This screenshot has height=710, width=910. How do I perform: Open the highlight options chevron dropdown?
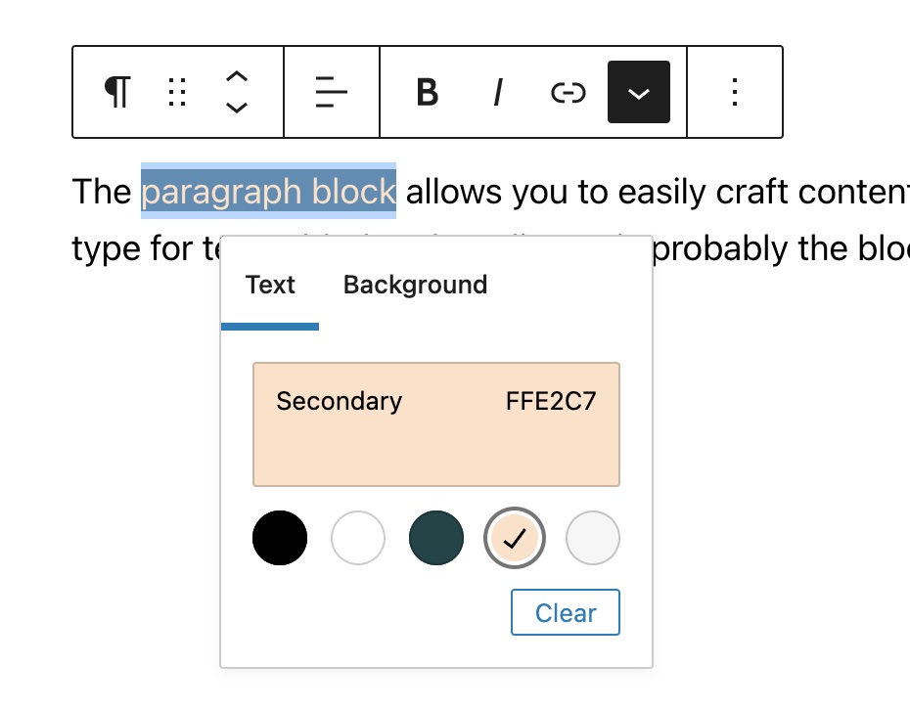(639, 92)
